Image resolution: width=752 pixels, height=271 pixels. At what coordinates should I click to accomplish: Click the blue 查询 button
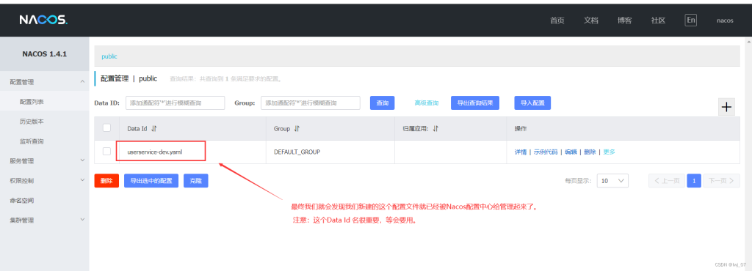(382, 103)
